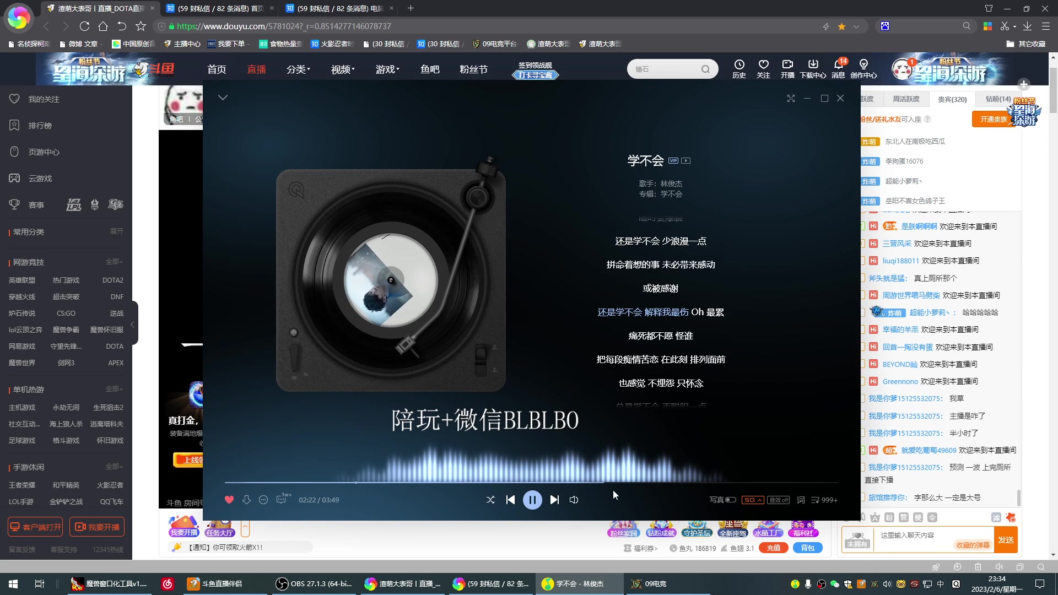1058x595 pixels.
Task: Toggle shuffle play mode
Action: (490, 500)
